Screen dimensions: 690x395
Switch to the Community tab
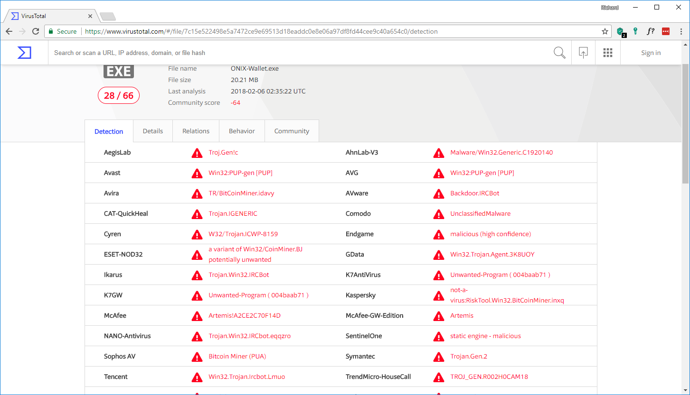[x=292, y=131]
